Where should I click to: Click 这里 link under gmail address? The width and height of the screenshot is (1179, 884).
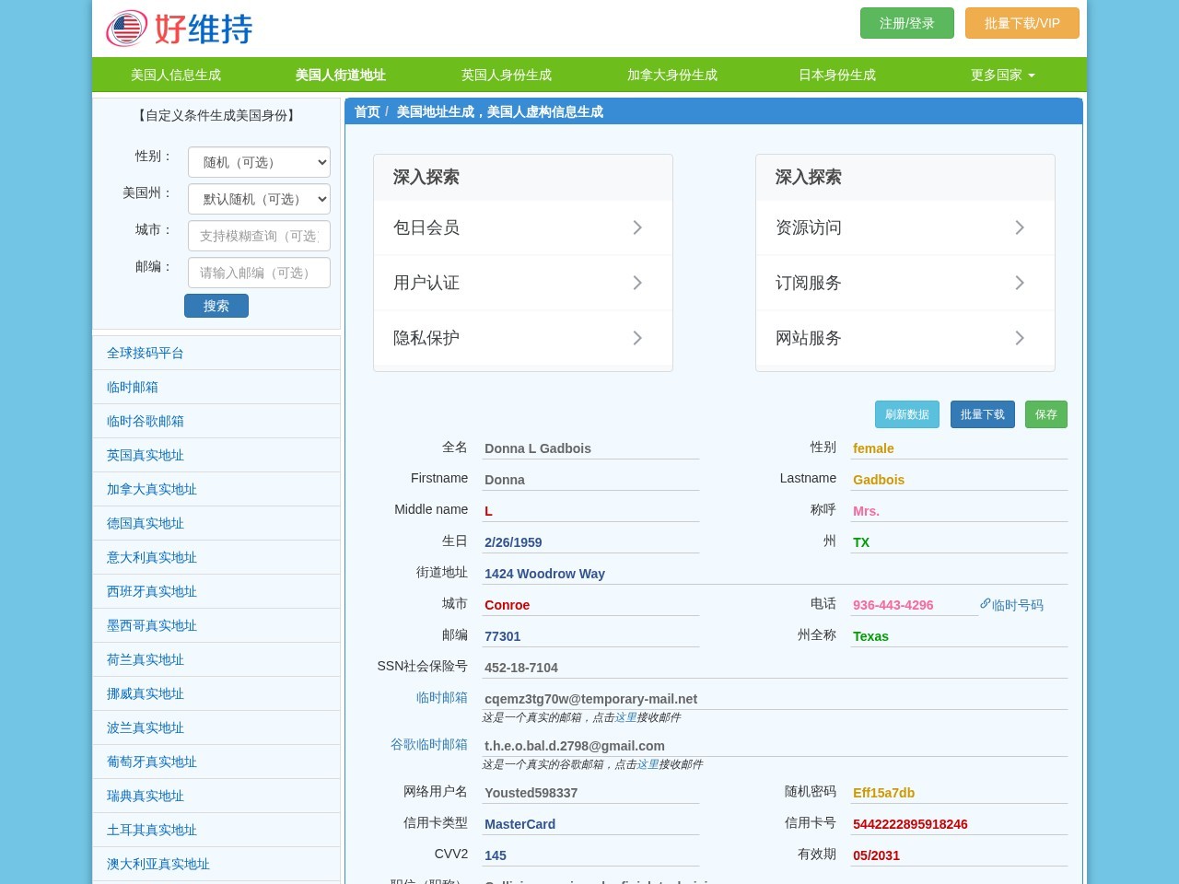648,764
